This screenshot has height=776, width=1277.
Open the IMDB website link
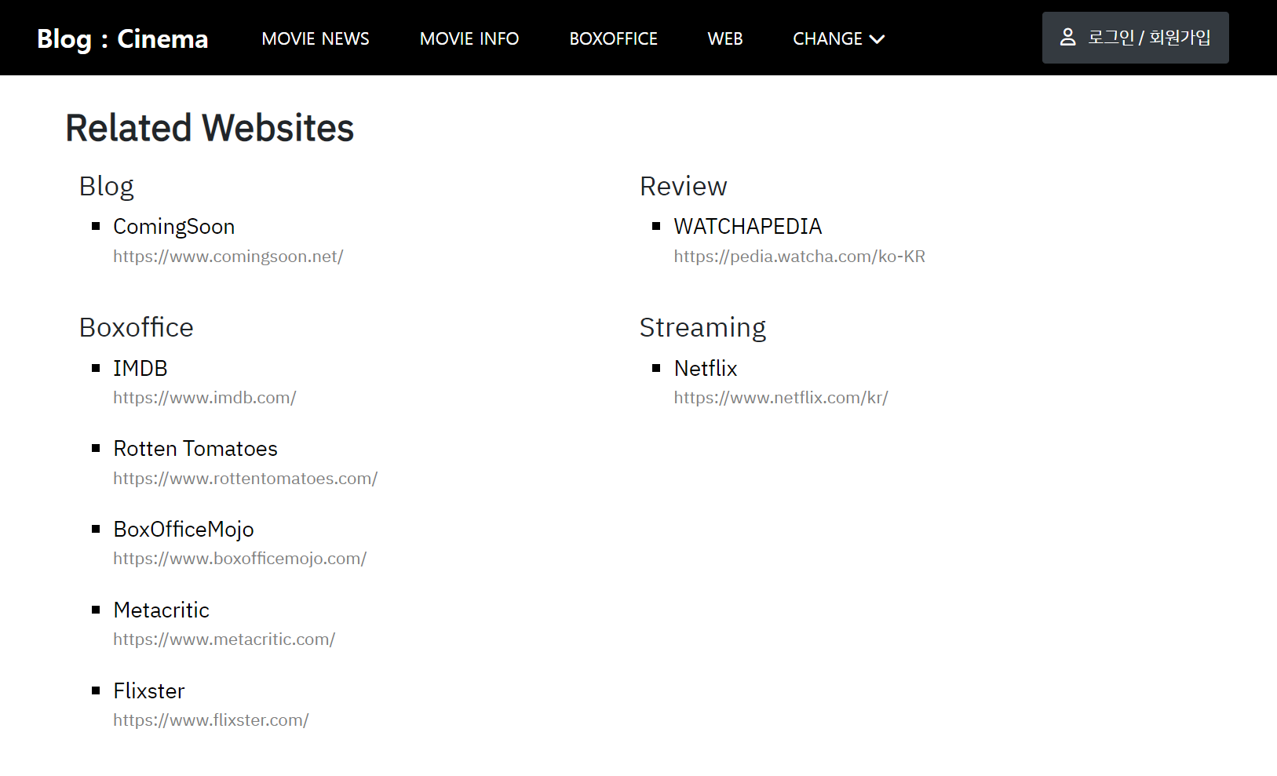(x=140, y=368)
